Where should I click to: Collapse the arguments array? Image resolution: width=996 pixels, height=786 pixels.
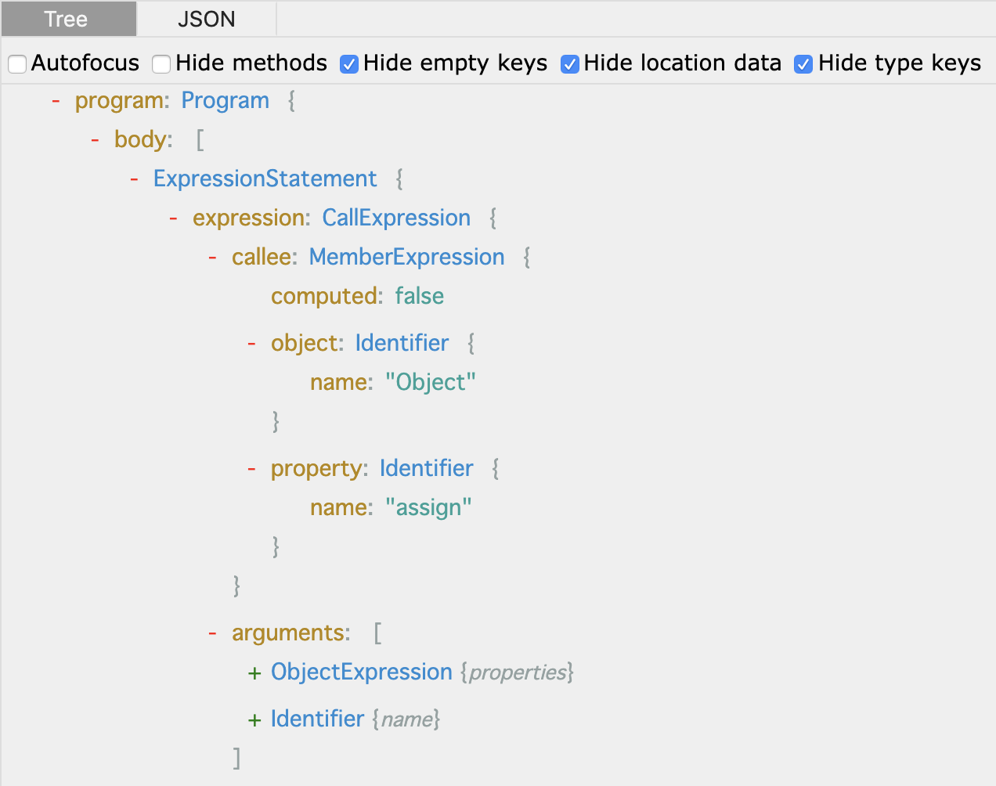[x=212, y=633]
